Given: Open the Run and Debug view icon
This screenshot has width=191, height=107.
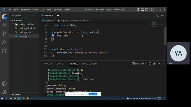Looking at the screenshot, I should click(x=4, y=42).
